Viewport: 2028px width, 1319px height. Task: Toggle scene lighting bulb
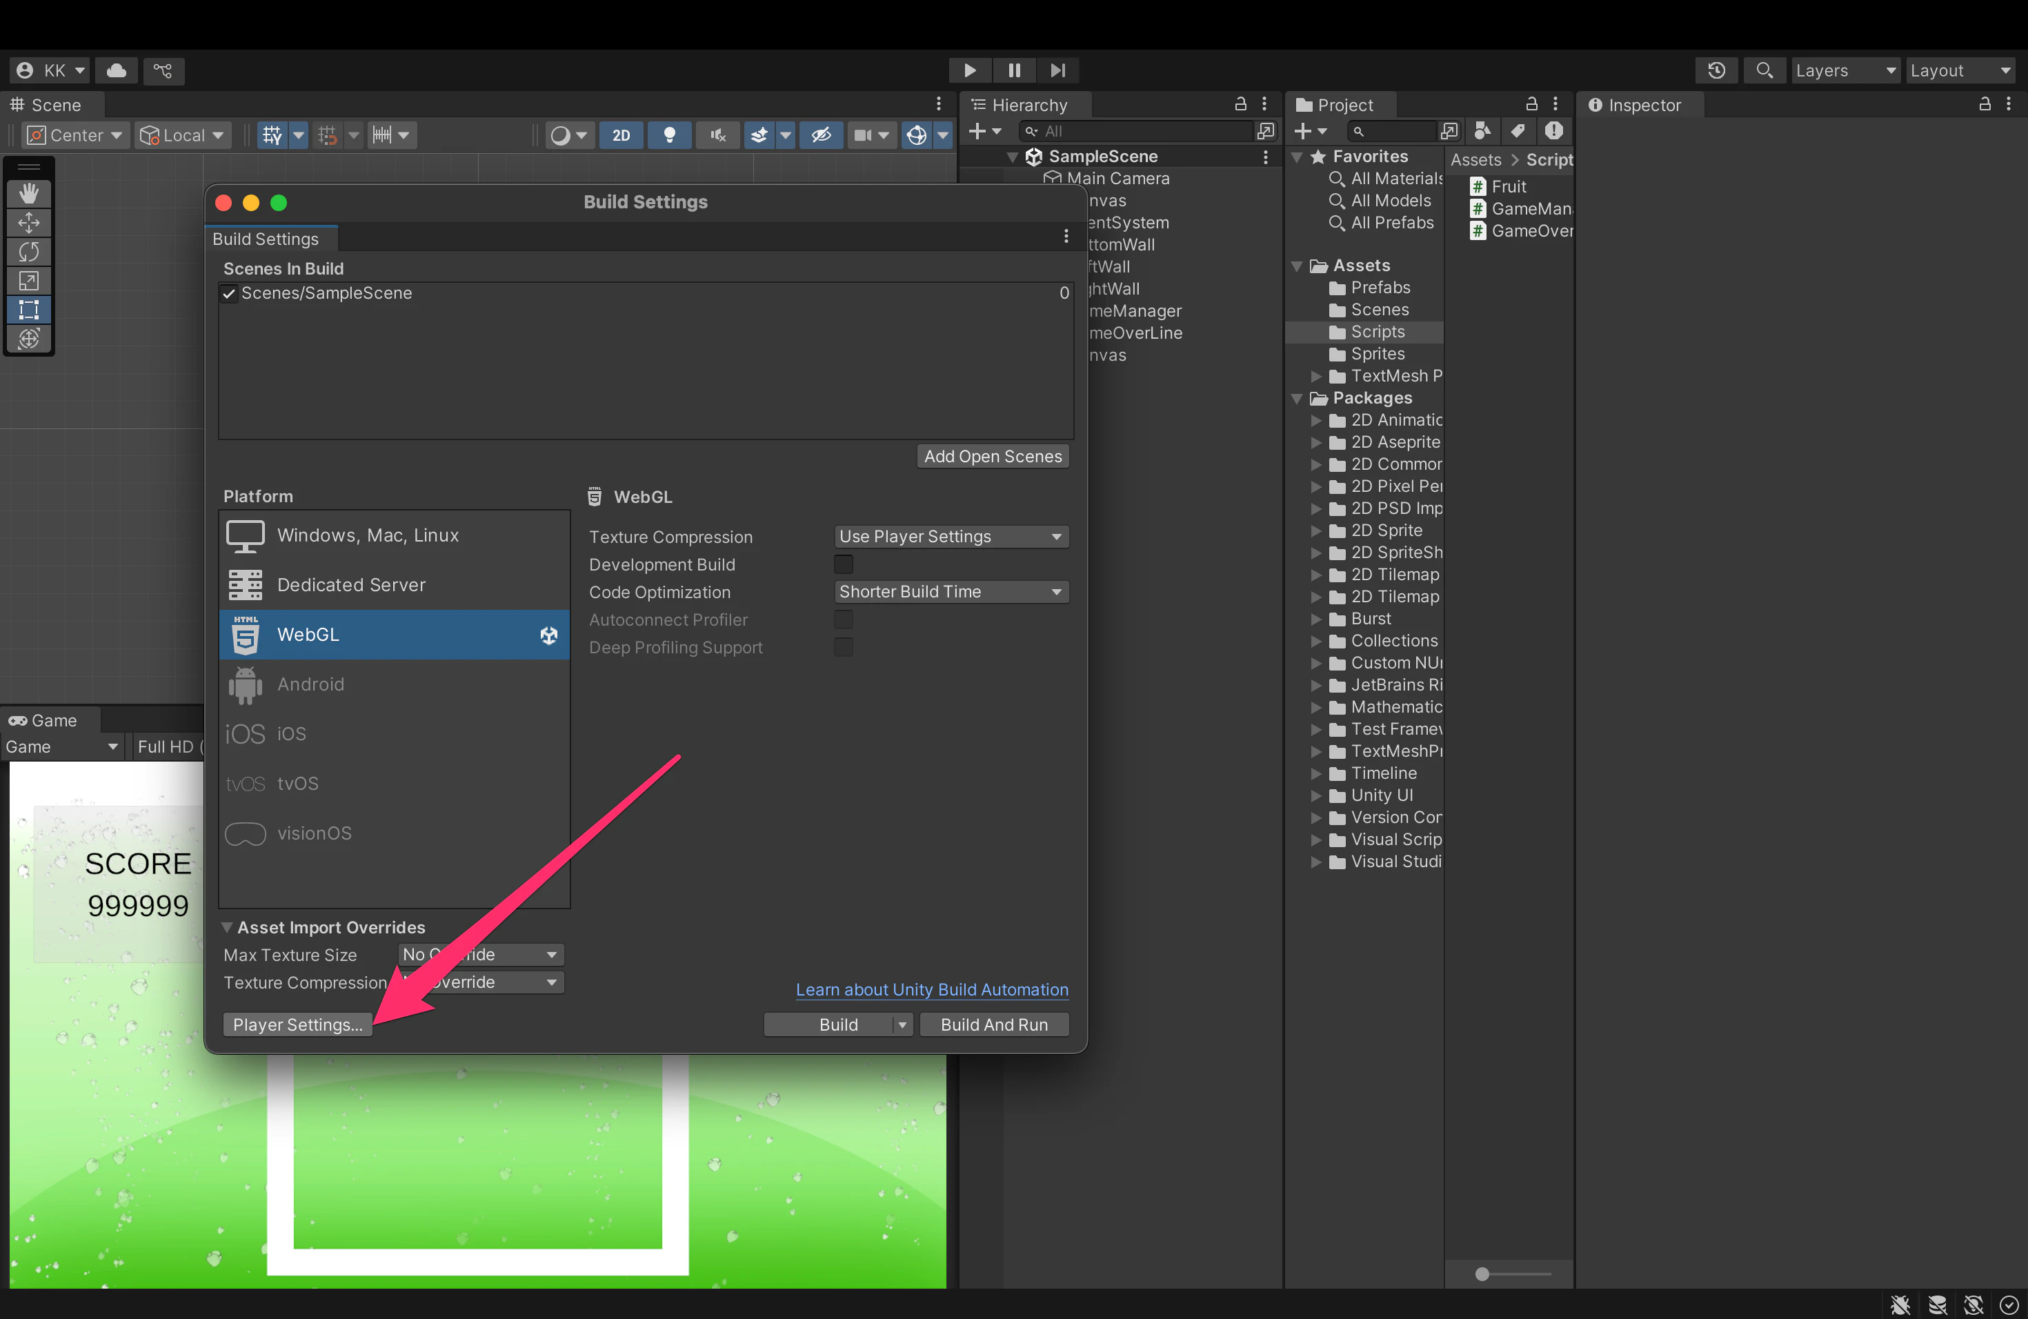tap(670, 135)
